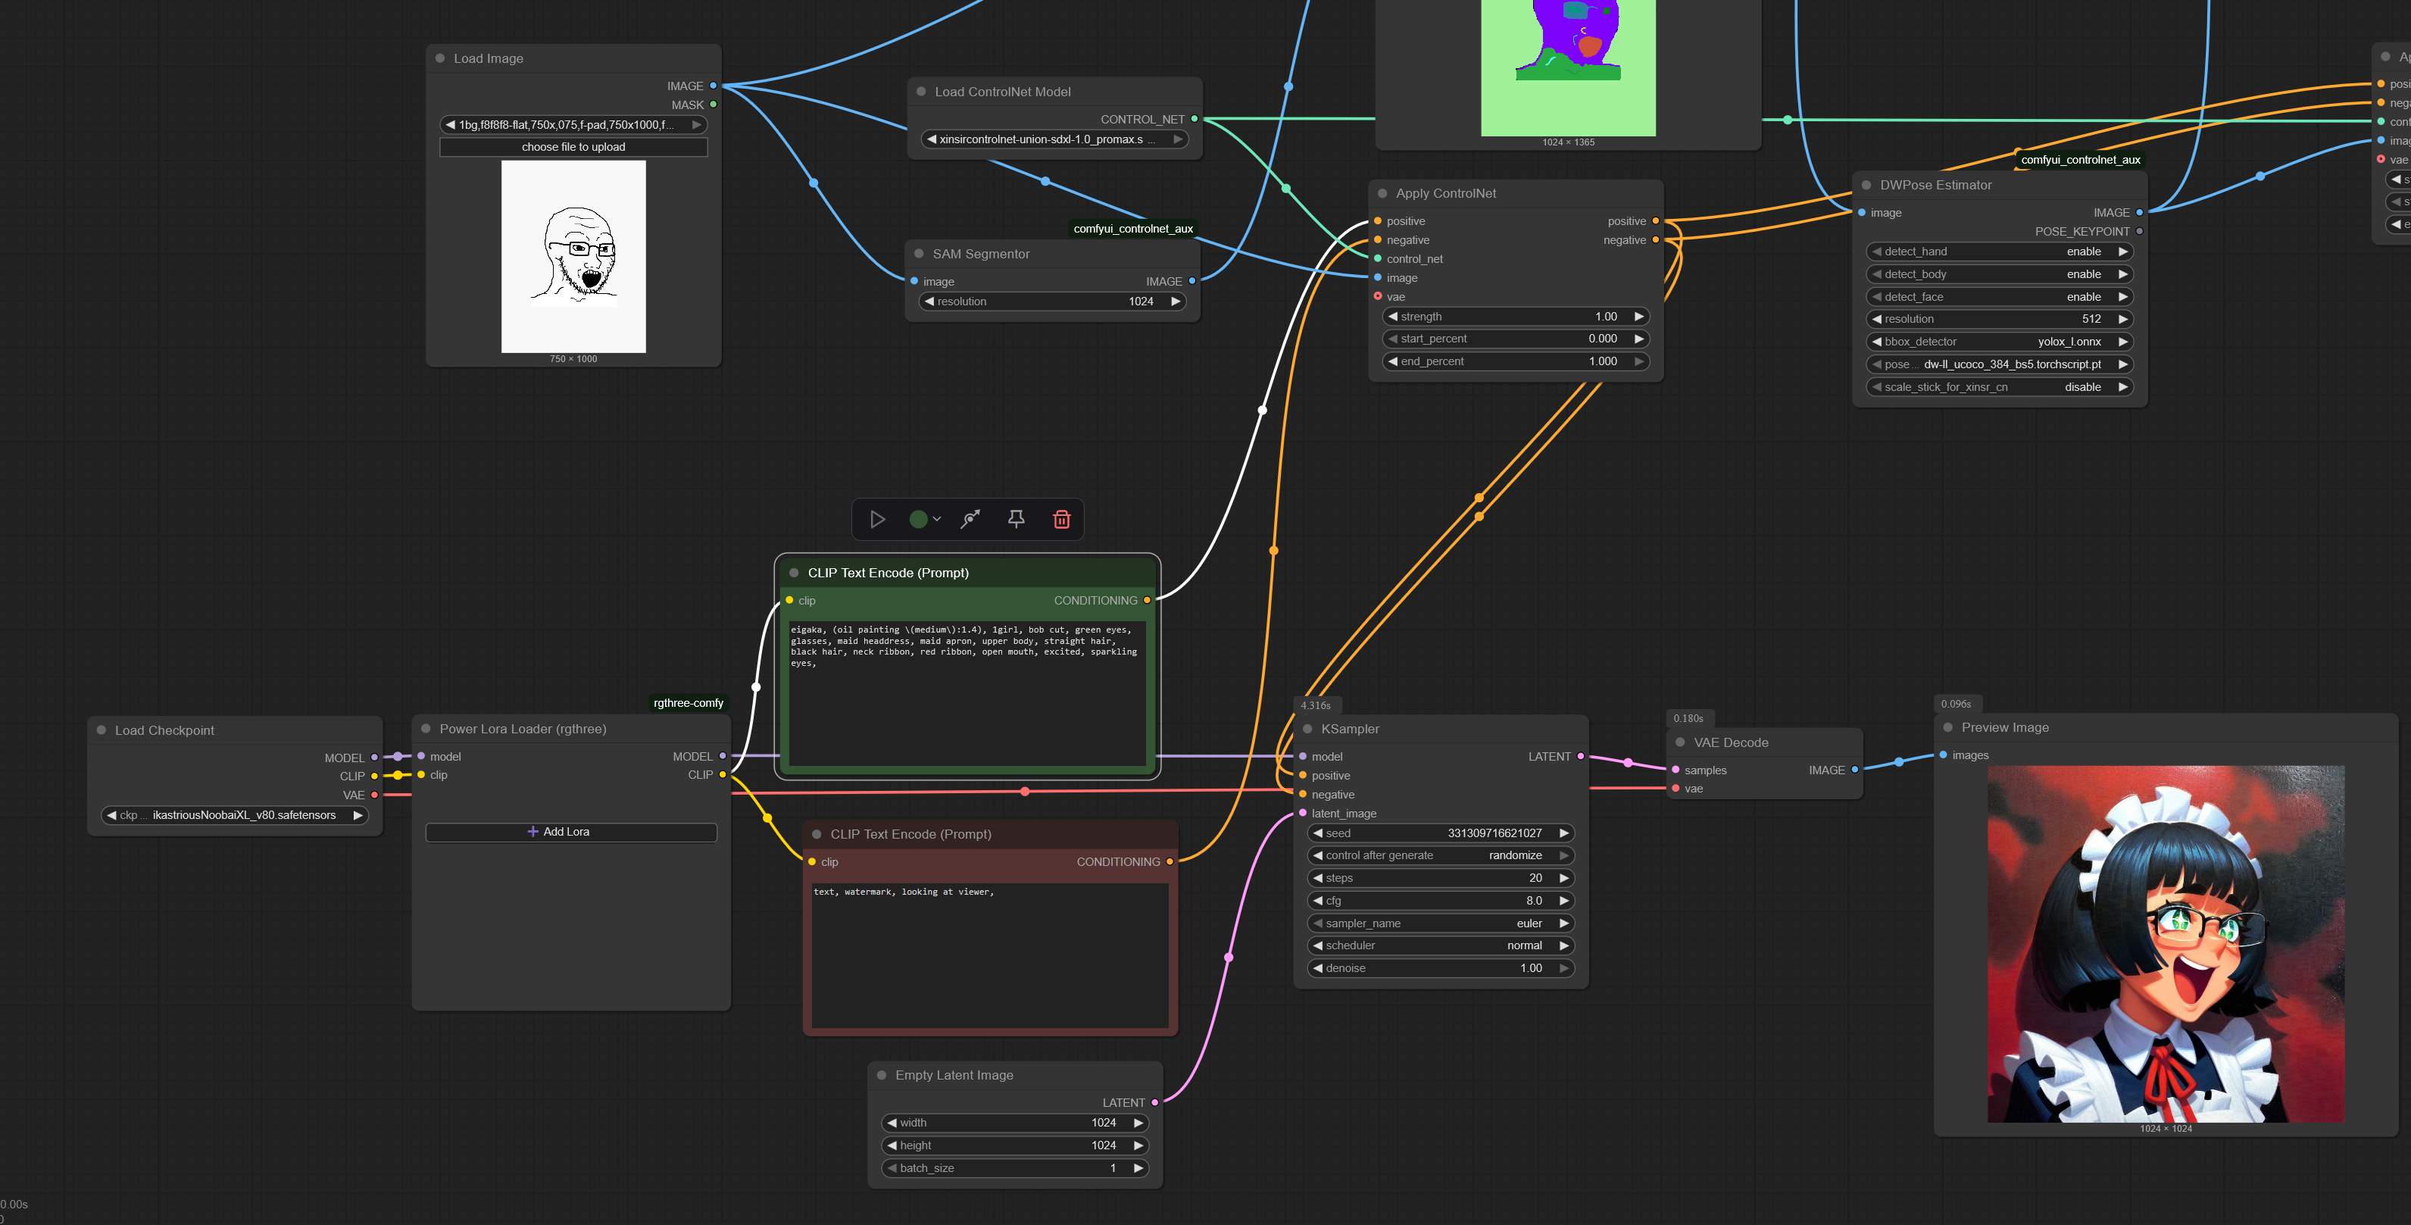This screenshot has height=1225, width=2411.
Task: Click the play icon in node toolbar
Action: click(877, 520)
